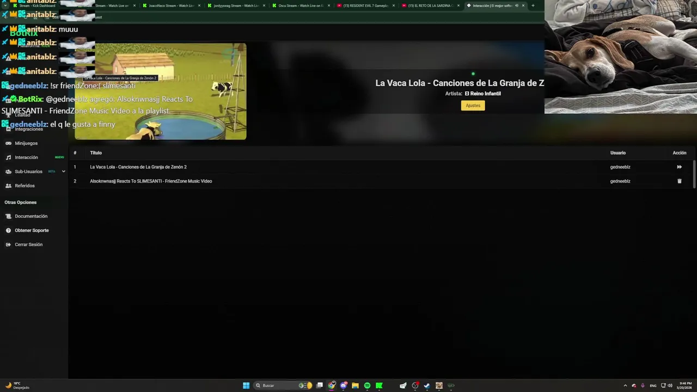
Task: Click Obtener Soporte in the sidebar
Action: 32,230
